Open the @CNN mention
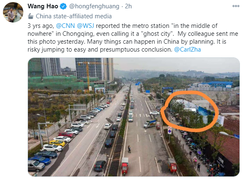The image size is (242, 181). (65, 26)
